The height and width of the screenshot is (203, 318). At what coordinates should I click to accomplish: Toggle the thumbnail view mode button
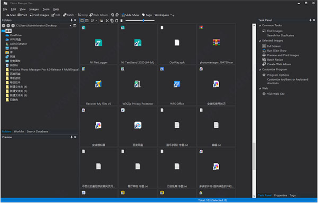(82, 21)
